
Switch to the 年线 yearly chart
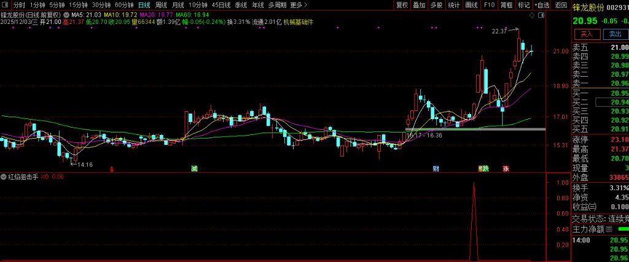(258, 5)
